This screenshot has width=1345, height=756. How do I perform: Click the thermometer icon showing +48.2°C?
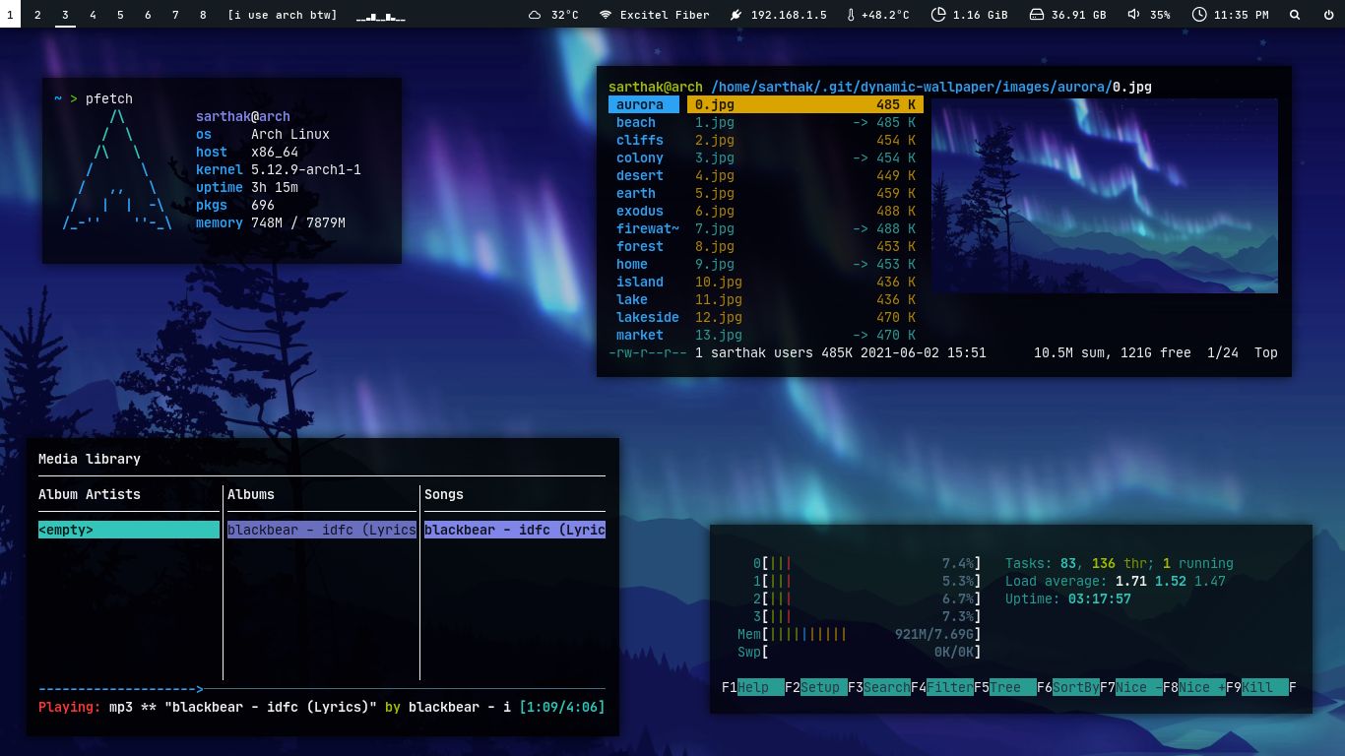click(849, 15)
